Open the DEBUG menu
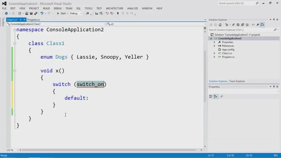Image resolution: width=281 pixels, height=158 pixels. point(58,9)
